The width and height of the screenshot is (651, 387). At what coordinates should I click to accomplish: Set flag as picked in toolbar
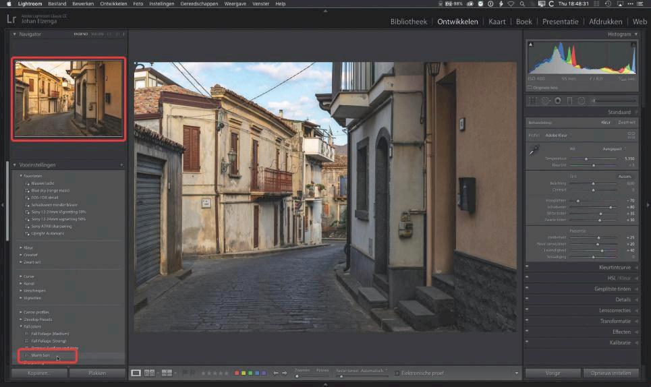click(x=185, y=373)
